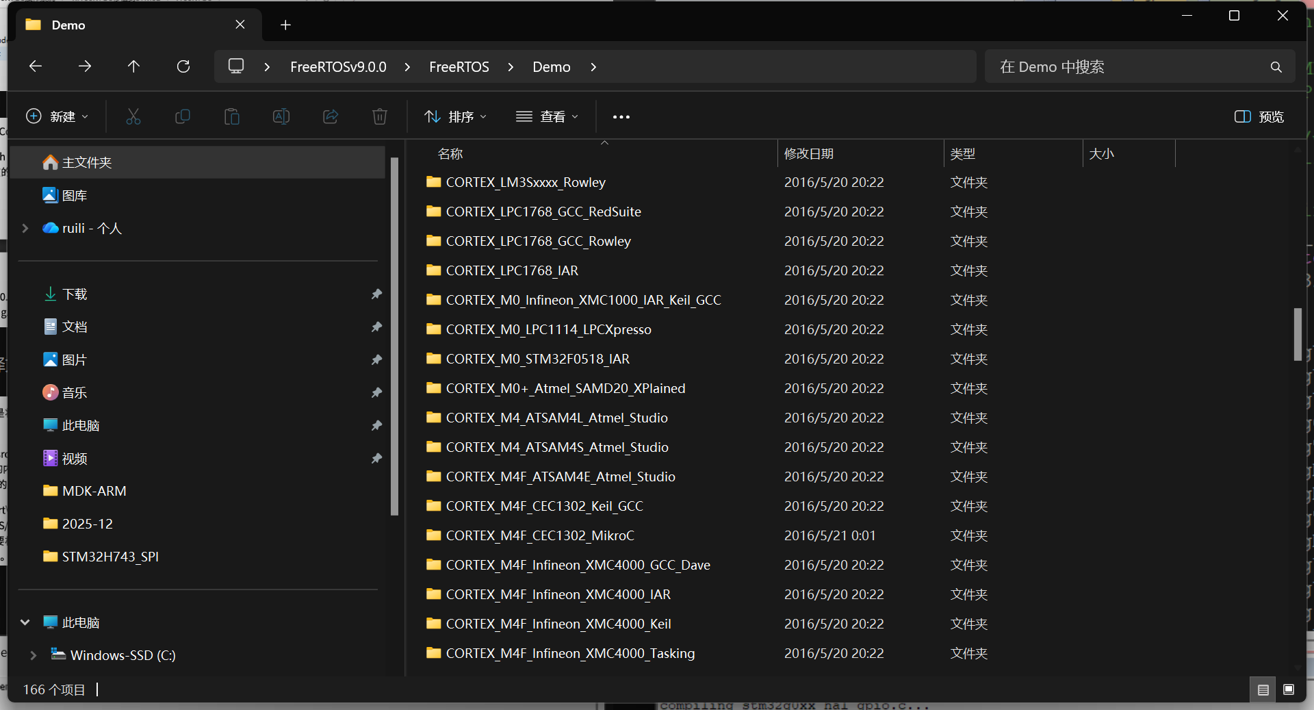Select CORTEX_LPC1768_GCC_RedSuite folder
This screenshot has height=710, width=1314.
(x=533, y=212)
